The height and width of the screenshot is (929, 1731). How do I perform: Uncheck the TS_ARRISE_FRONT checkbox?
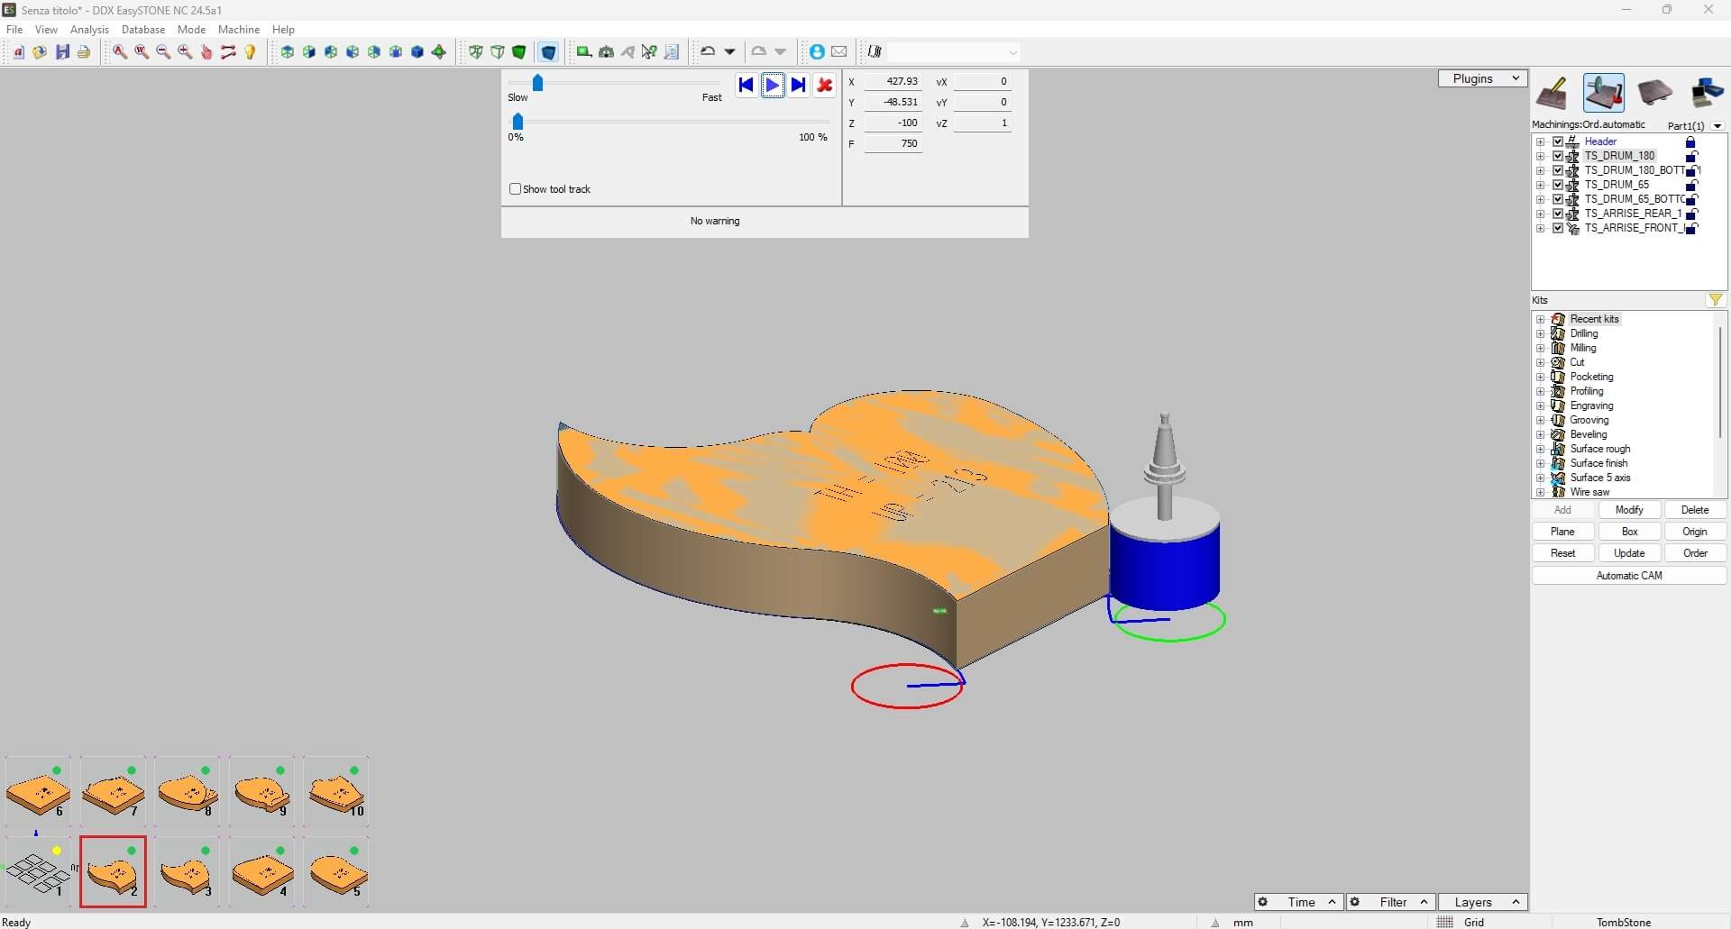(1558, 229)
